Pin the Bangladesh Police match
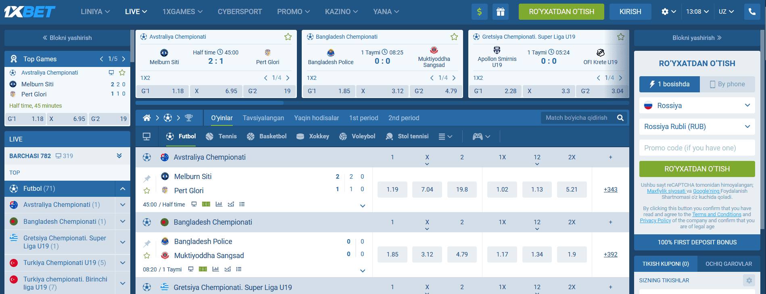This screenshot has width=766, height=294. (x=147, y=243)
